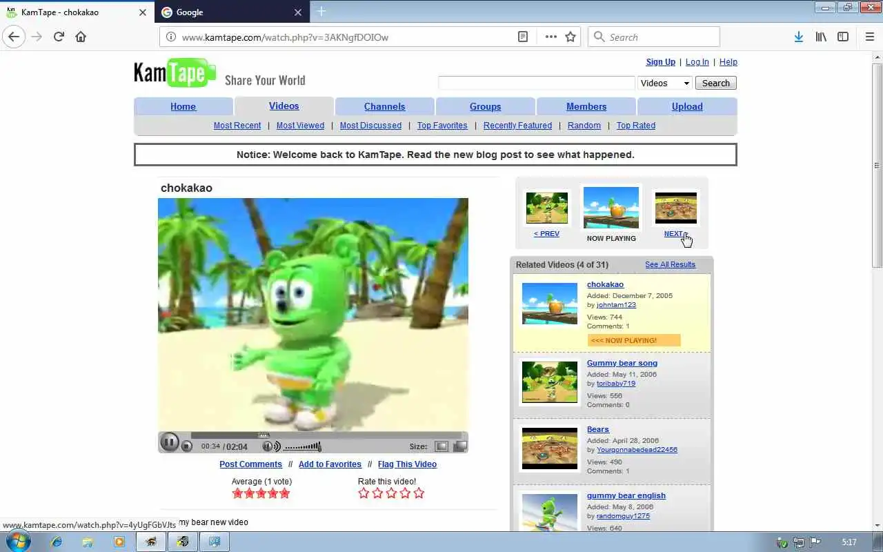Stop the video with the stop button
The width and height of the screenshot is (883, 552).
tap(187, 446)
